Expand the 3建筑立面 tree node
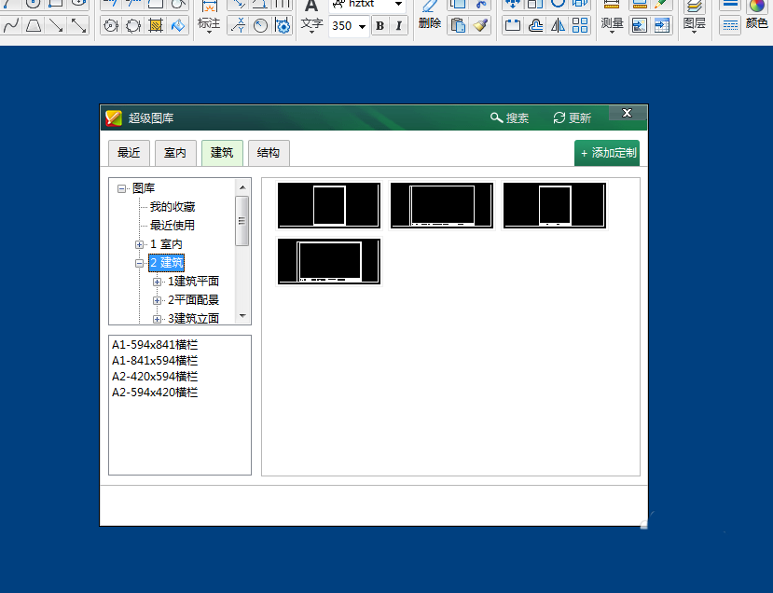The height and width of the screenshot is (593, 773). click(x=157, y=319)
